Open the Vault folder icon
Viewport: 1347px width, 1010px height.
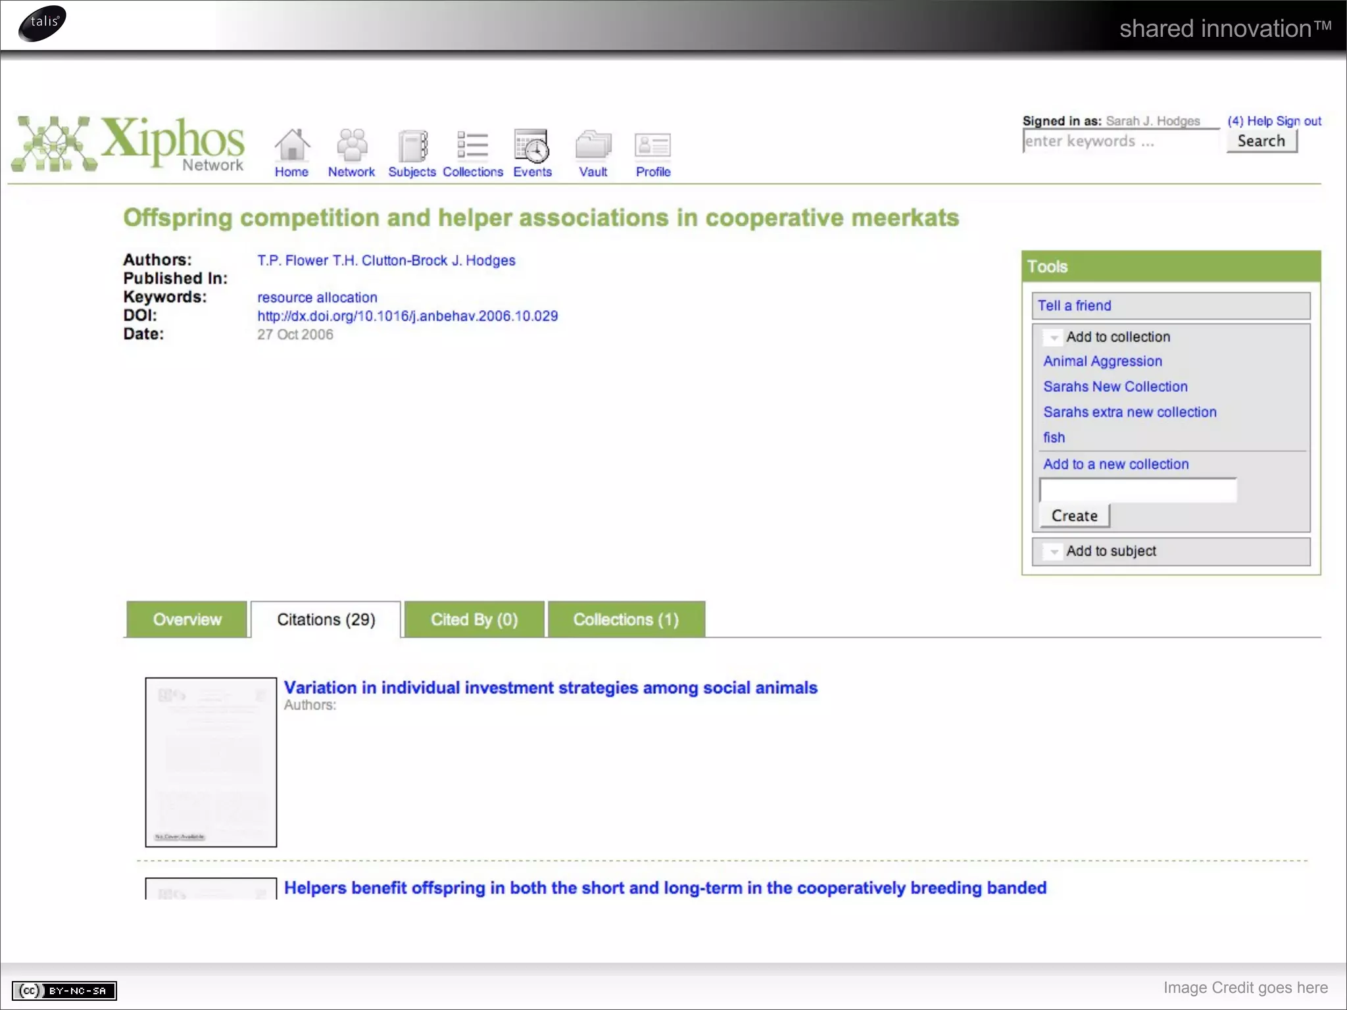[x=593, y=145]
